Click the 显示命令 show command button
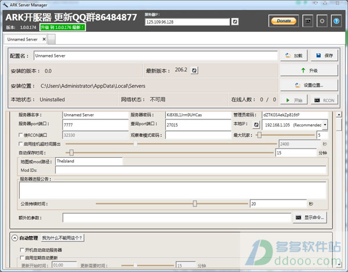This screenshot has height=272, width=348. [310, 217]
